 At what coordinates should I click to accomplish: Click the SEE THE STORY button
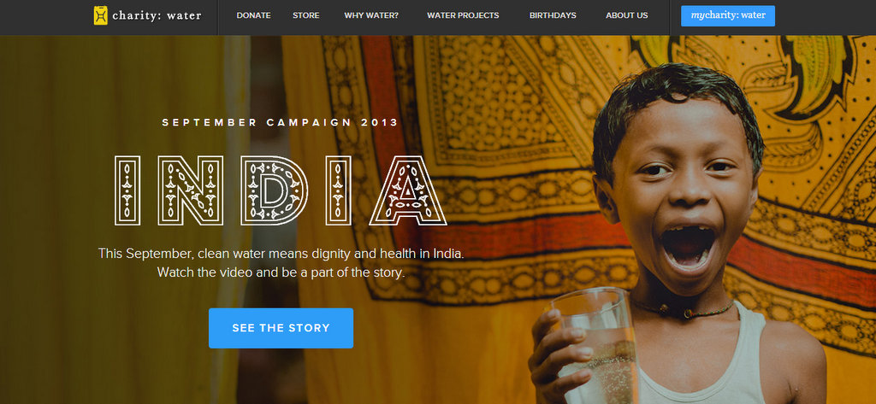(x=281, y=328)
